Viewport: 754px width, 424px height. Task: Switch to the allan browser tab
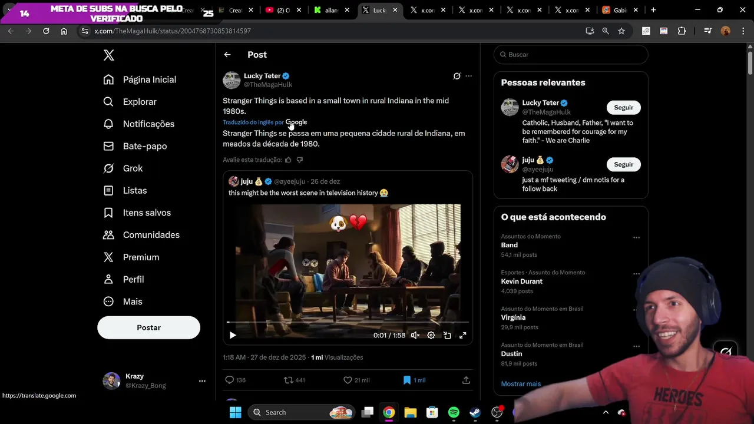click(x=333, y=10)
